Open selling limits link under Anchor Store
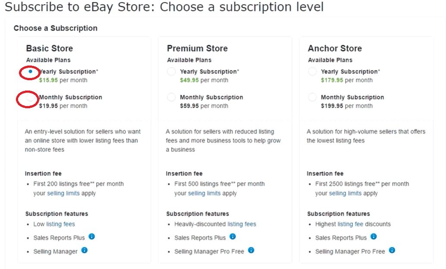Viewport: 446px width, 269px height. pos(345,194)
